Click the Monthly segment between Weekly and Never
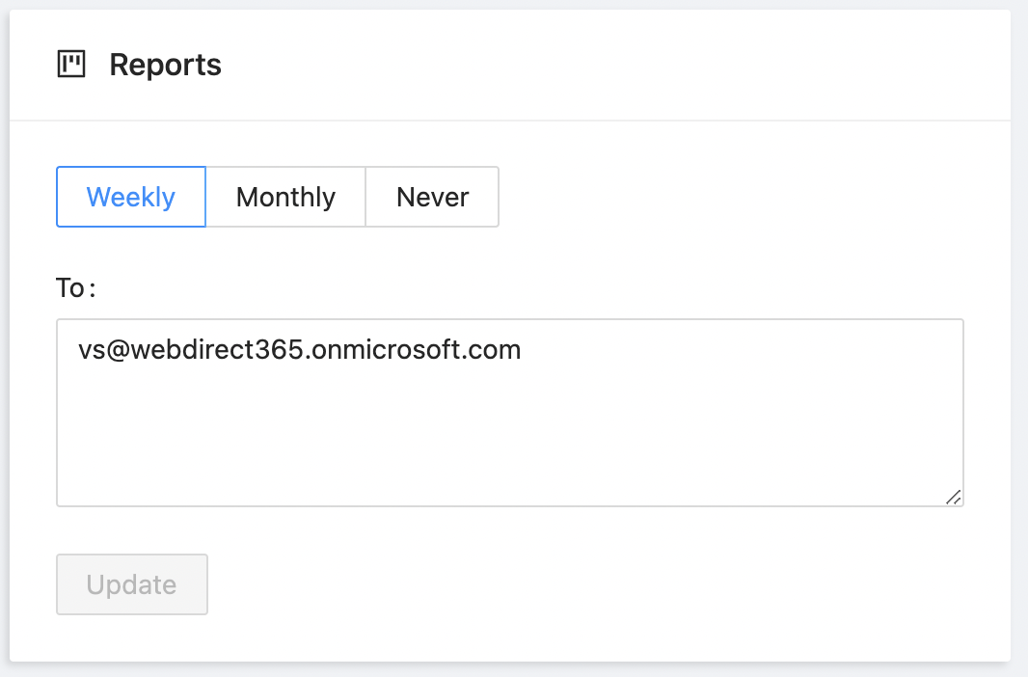Viewport: 1028px width, 677px height. [285, 197]
